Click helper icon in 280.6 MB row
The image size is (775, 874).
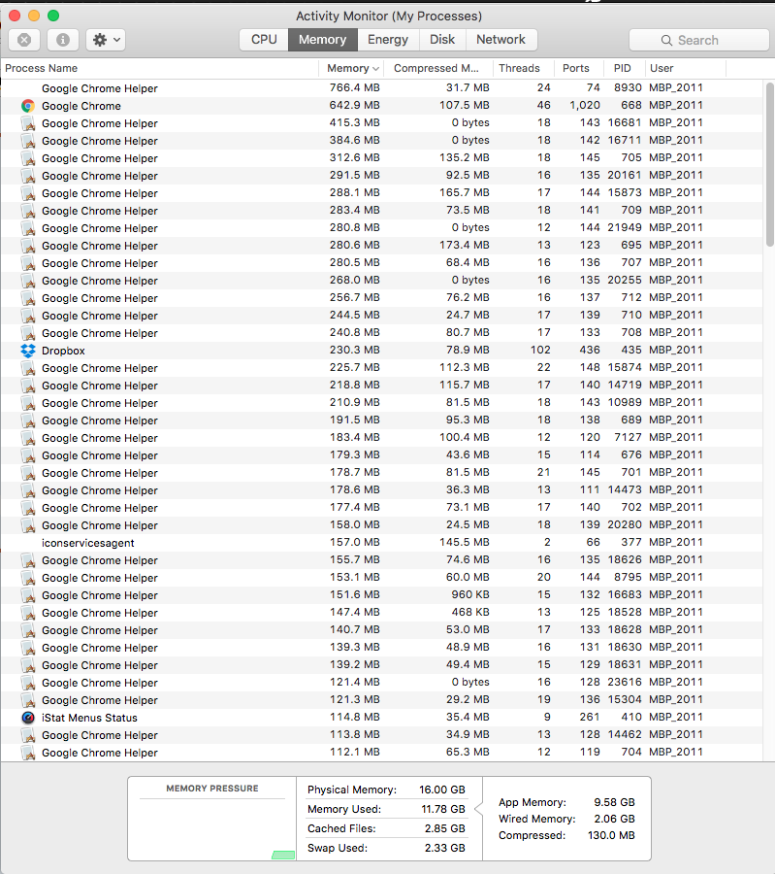click(28, 246)
